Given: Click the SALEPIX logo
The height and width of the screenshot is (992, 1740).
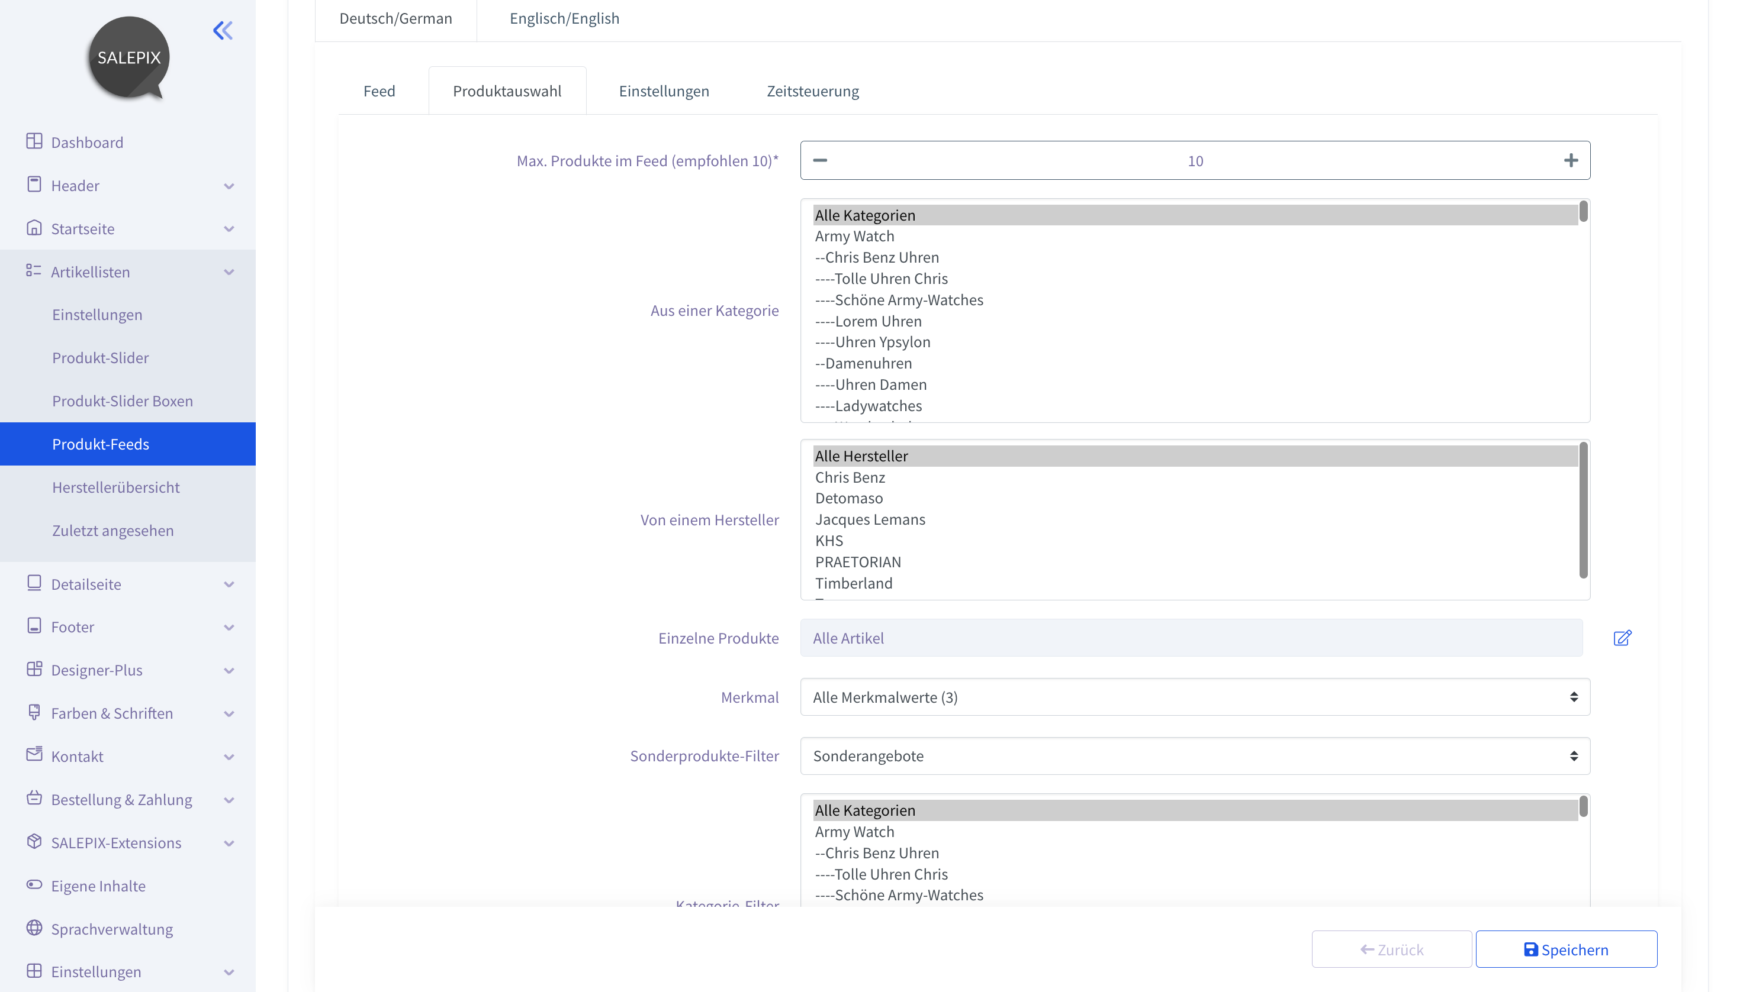Looking at the screenshot, I should 129,58.
